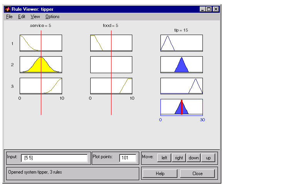Screen dimensions: 290x189
Task: Click the Move down button
Action: pyautogui.click(x=194, y=158)
